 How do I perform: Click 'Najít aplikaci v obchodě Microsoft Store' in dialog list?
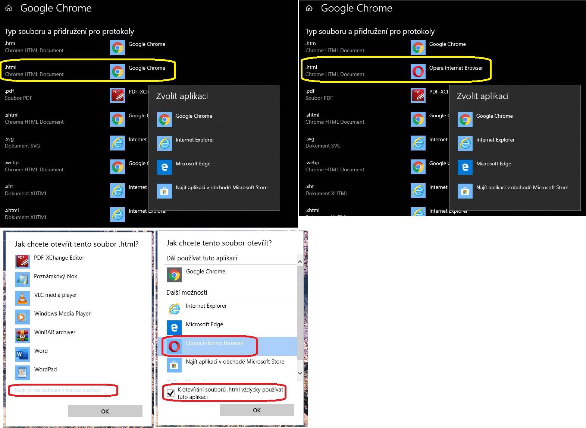(x=235, y=362)
